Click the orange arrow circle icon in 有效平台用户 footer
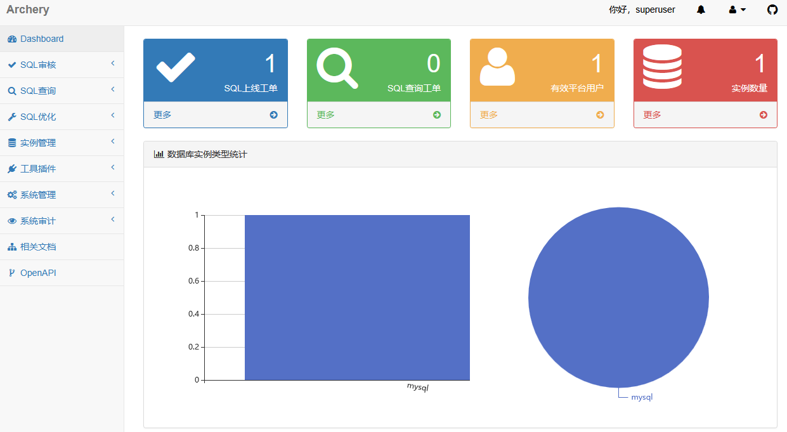 tap(600, 115)
